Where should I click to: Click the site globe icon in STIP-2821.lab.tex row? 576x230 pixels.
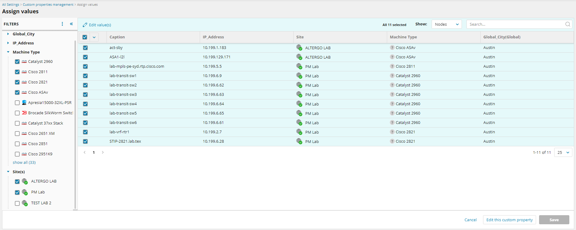coord(299,141)
